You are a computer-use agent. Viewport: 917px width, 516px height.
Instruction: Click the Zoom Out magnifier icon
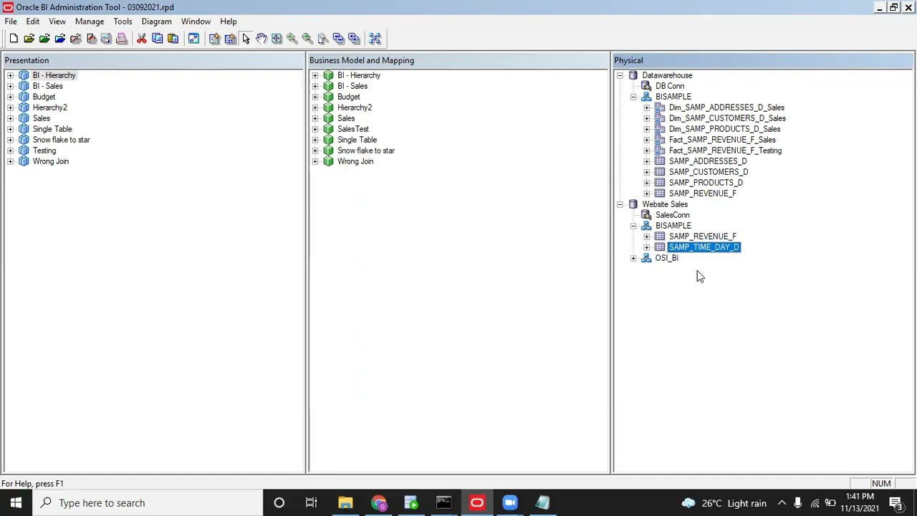coord(307,39)
